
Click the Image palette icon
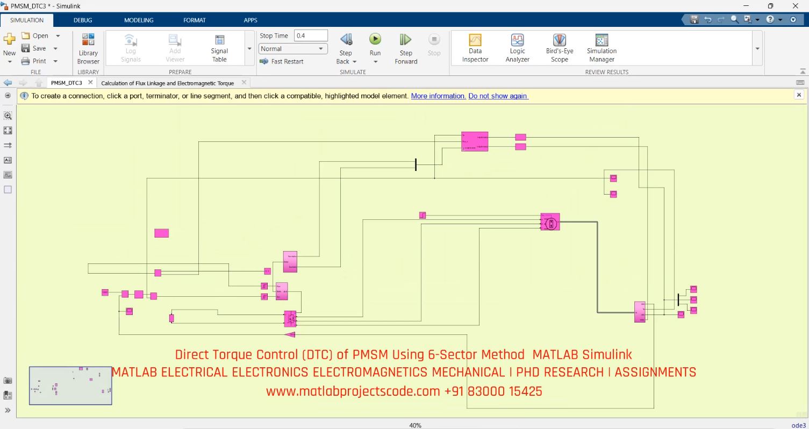coord(8,175)
